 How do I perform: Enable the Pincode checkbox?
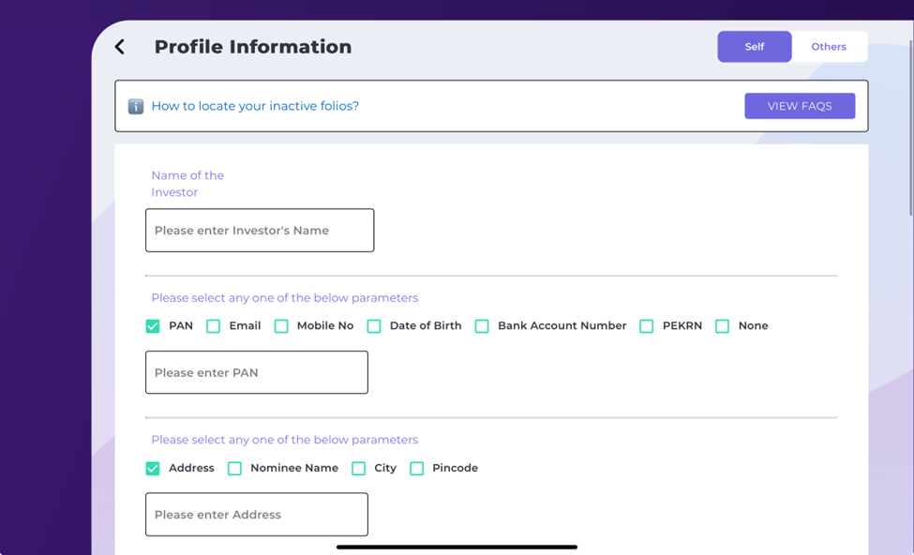click(x=417, y=468)
